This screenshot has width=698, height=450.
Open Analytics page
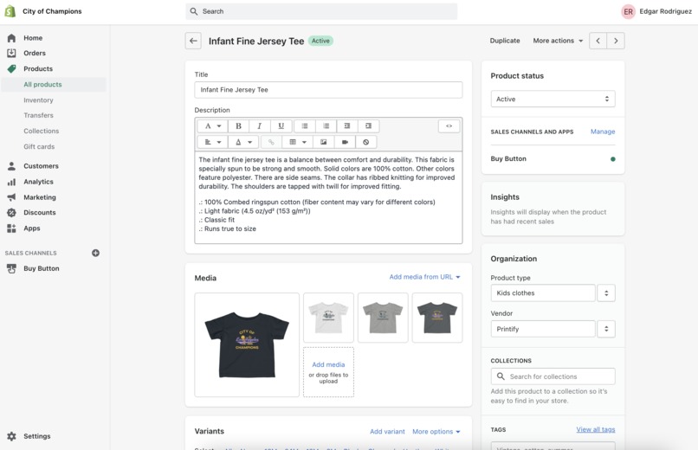[x=38, y=182]
